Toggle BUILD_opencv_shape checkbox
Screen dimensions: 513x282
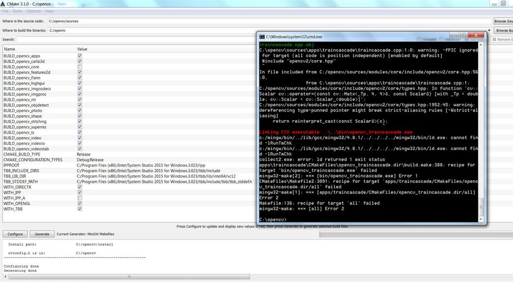[80, 116]
